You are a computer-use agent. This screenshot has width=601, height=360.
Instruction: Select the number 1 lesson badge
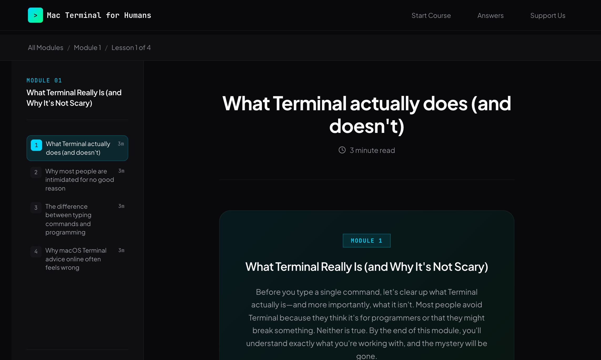pyautogui.click(x=36, y=145)
